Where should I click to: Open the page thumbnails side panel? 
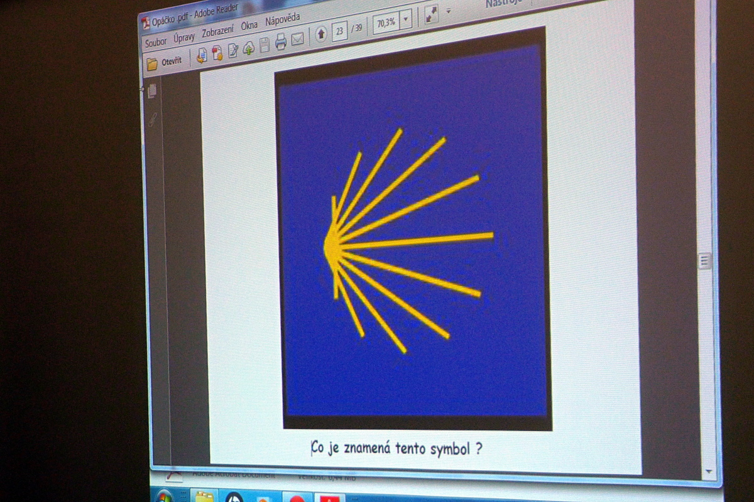coord(151,90)
